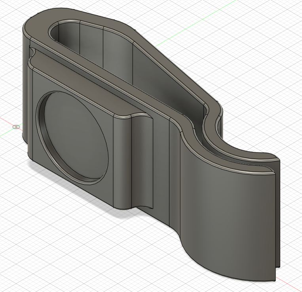This screenshot has height=292, width=302.
Task: Select the origin point marker on the grid
Action: (16, 127)
